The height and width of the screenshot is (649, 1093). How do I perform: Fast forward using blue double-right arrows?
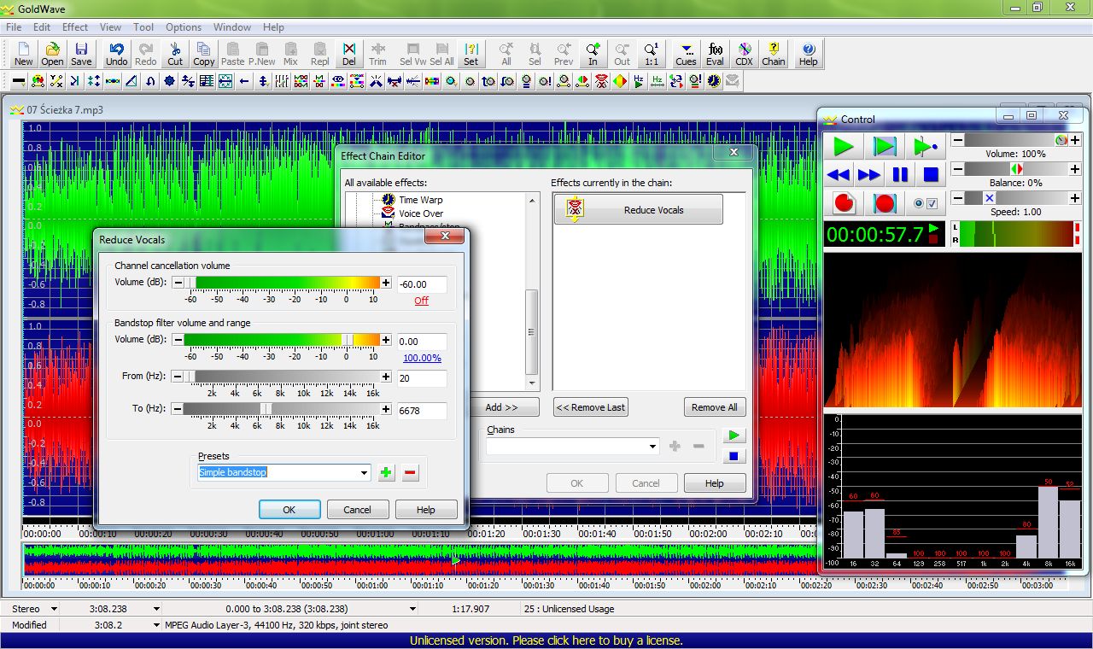tap(869, 175)
